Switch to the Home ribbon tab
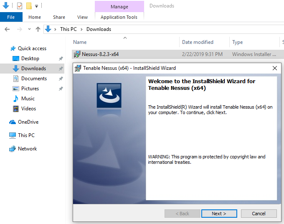The image size is (284, 224). [x=35, y=17]
